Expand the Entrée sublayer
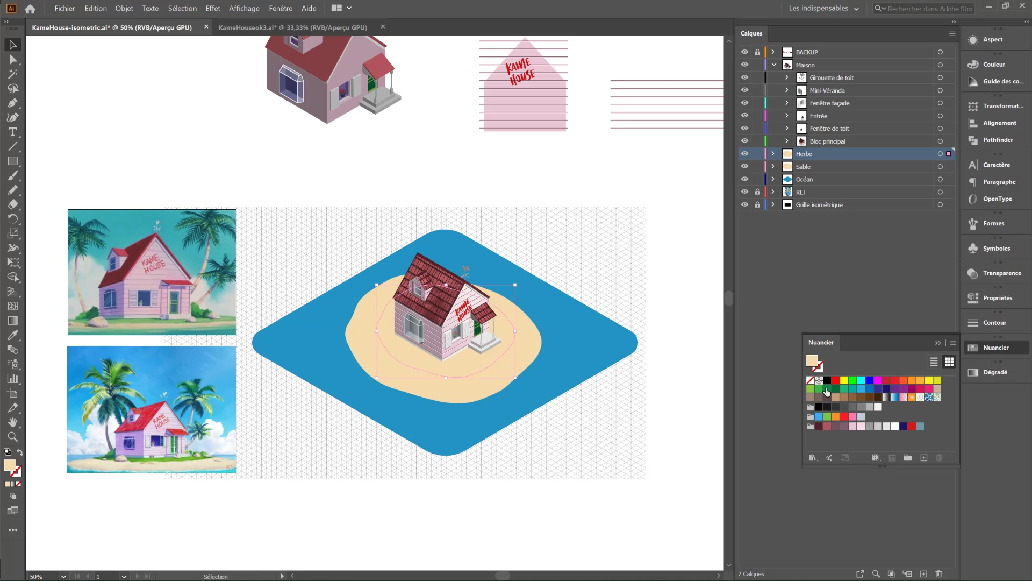Screen dimensions: 1032x581 coord(786,116)
